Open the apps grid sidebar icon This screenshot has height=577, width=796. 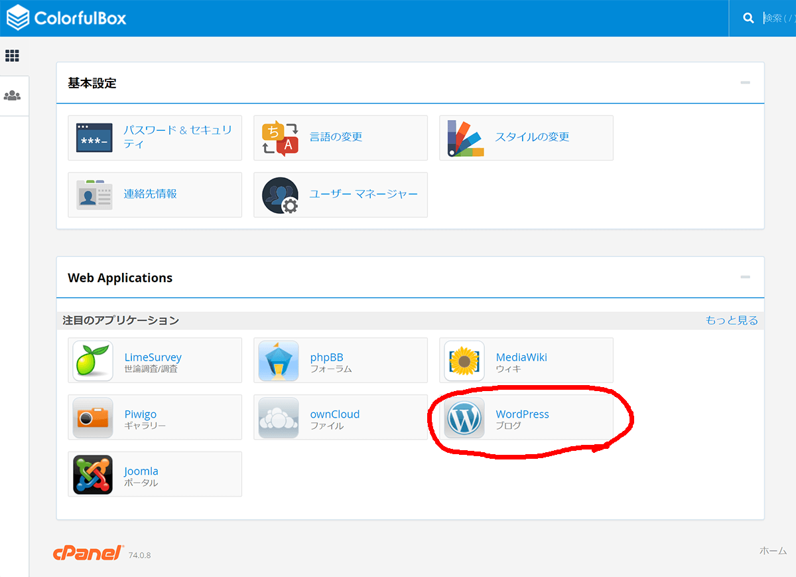click(x=12, y=56)
